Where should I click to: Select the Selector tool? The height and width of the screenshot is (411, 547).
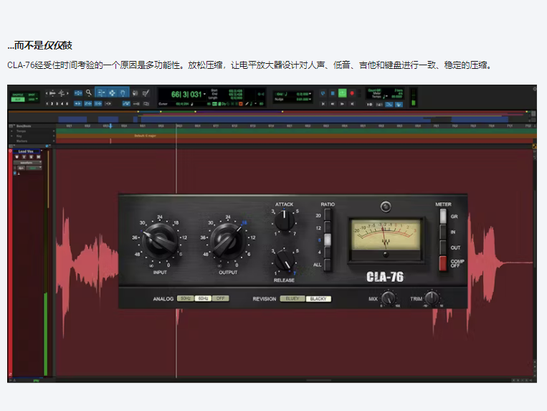coord(113,93)
